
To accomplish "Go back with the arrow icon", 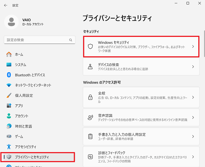I will coord(6,5).
